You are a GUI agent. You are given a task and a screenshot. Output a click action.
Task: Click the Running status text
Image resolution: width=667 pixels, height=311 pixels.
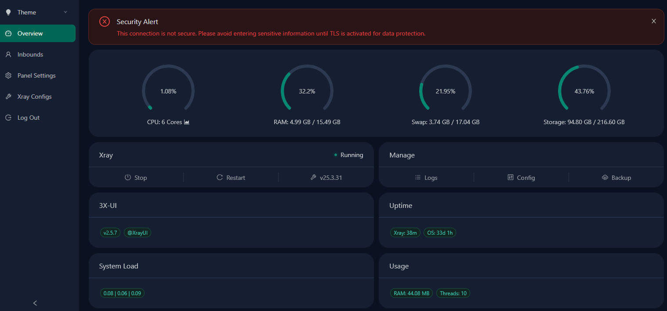point(352,155)
